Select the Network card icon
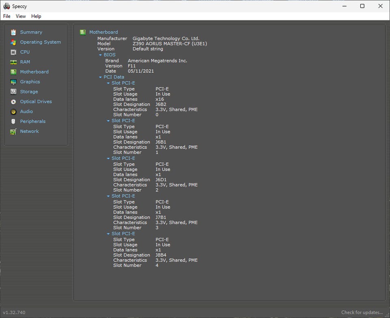The width and height of the screenshot is (390, 318). coord(13,131)
